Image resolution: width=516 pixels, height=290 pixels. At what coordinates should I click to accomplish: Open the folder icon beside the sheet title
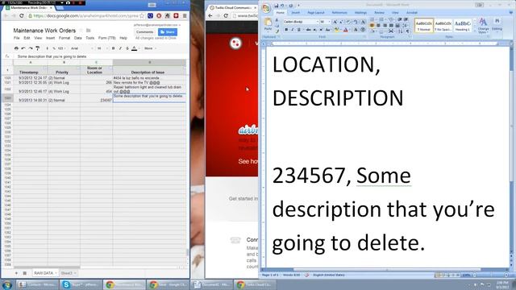pyautogui.click(x=88, y=31)
